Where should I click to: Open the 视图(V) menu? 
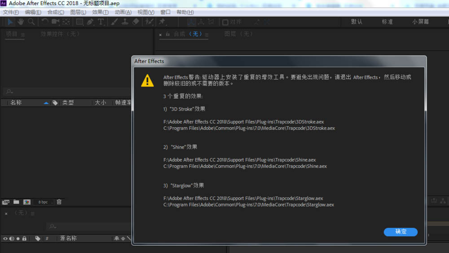[146, 12]
